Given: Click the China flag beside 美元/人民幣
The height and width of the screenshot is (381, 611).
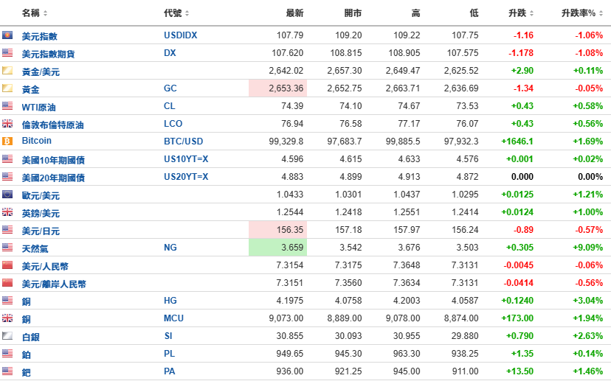Looking at the screenshot, I should coord(7,265).
